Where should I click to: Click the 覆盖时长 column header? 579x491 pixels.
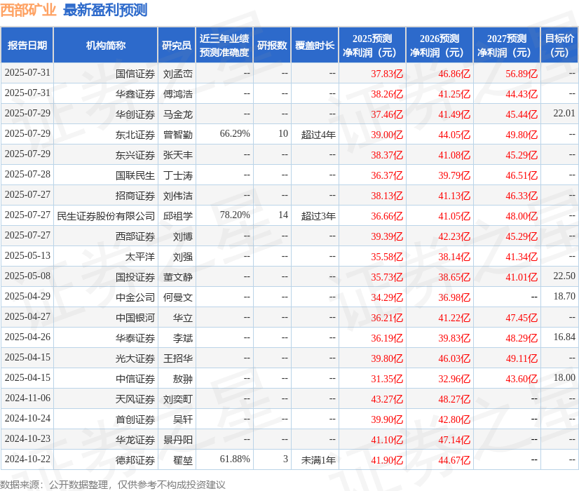[x=315, y=45]
